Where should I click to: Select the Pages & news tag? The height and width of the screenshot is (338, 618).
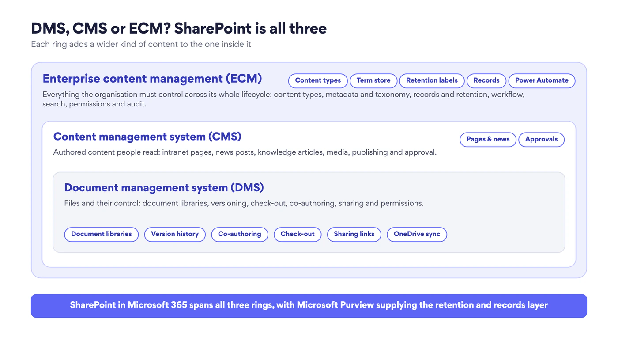coord(488,140)
